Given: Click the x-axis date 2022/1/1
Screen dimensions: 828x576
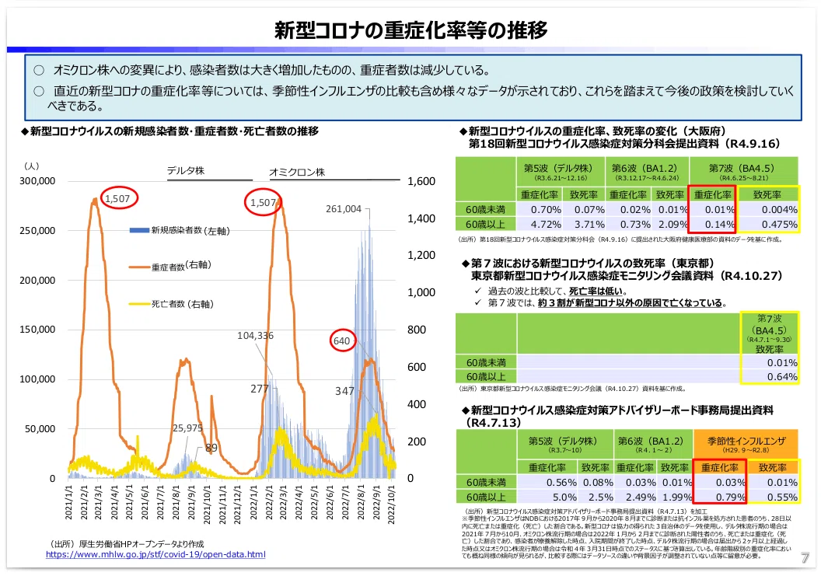Looking at the screenshot, I should [253, 503].
